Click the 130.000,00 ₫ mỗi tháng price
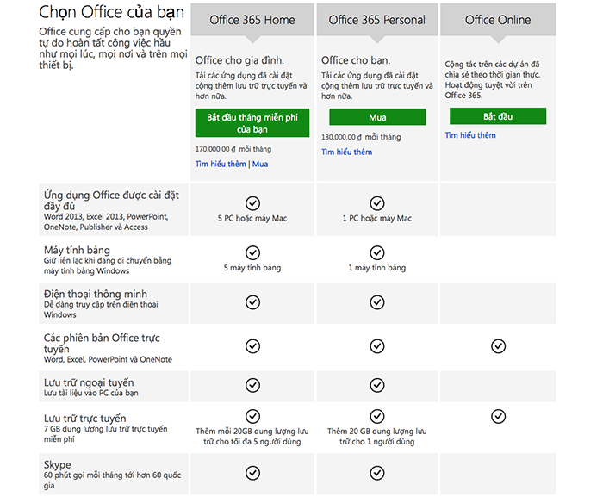Viewport: 603px width, 497px height. 361,137
